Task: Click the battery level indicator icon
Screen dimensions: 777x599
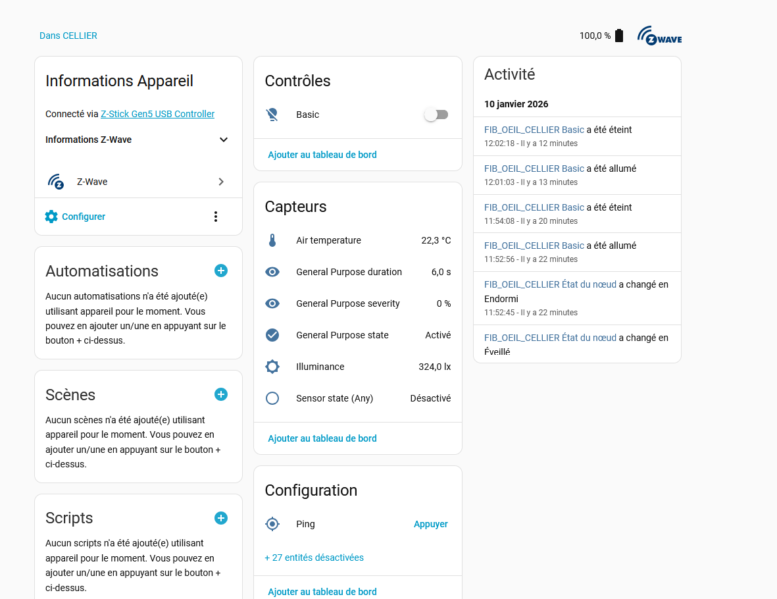Action: (619, 36)
